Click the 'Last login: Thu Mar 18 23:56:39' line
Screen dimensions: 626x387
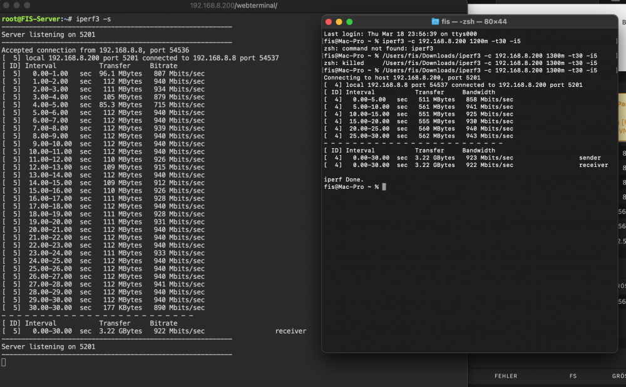click(400, 34)
